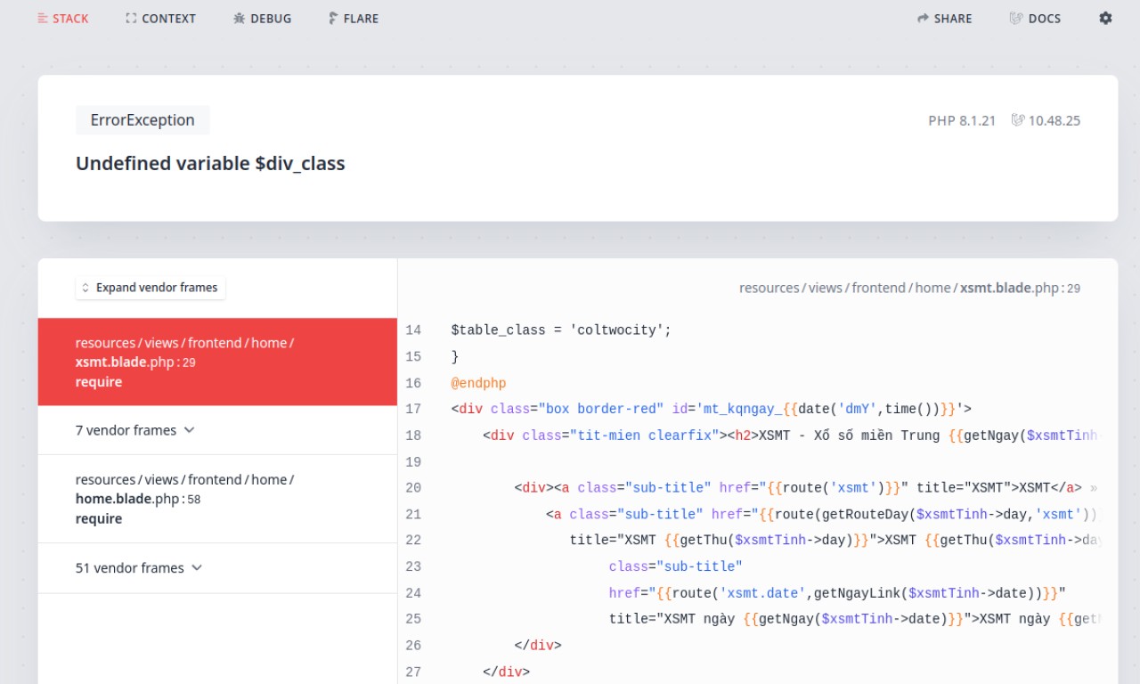
Task: Click the Context brackets icon
Action: point(131,18)
